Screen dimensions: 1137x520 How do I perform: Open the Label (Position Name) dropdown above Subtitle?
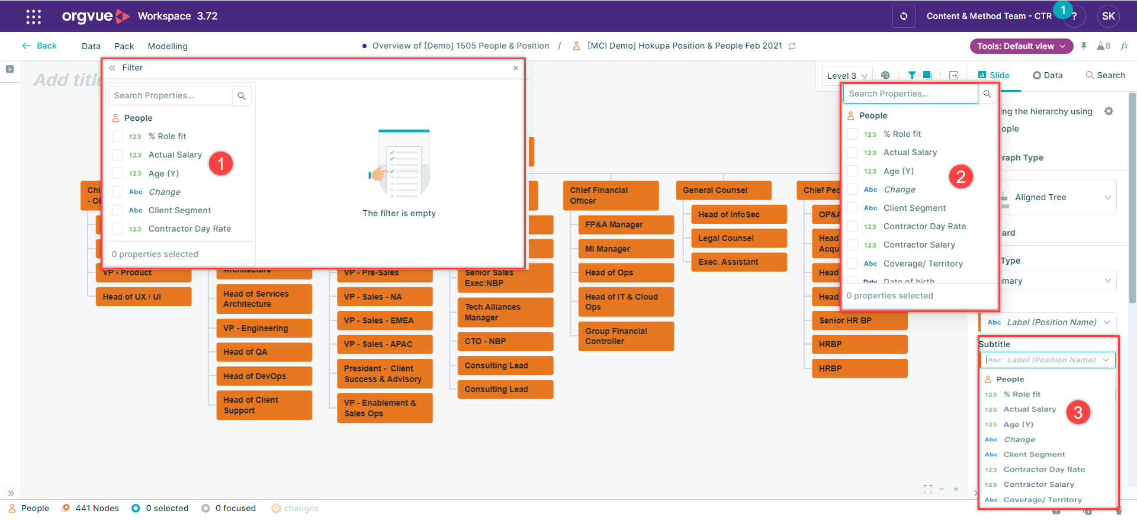(1048, 322)
